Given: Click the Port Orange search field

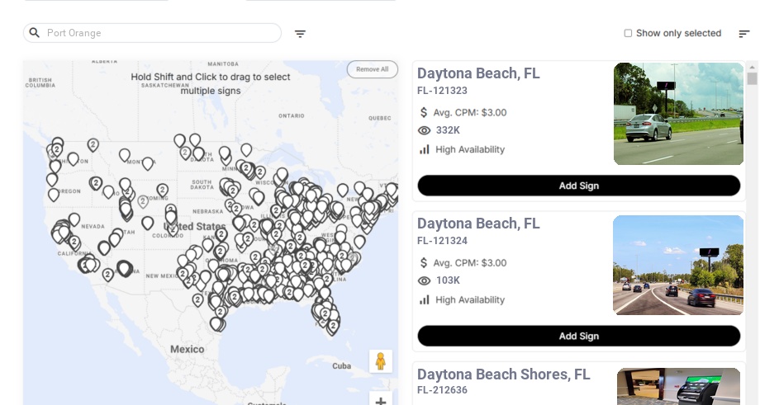Looking at the screenshot, I should click(161, 33).
